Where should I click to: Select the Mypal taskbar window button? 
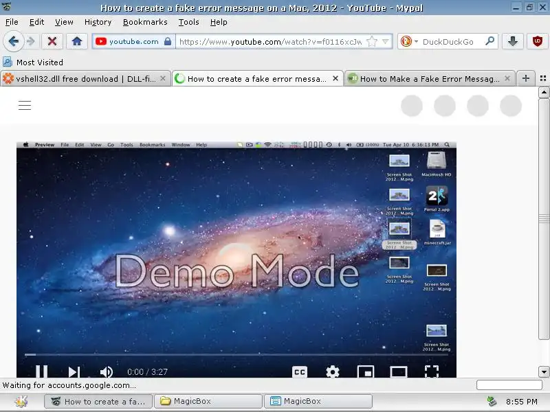point(98,402)
